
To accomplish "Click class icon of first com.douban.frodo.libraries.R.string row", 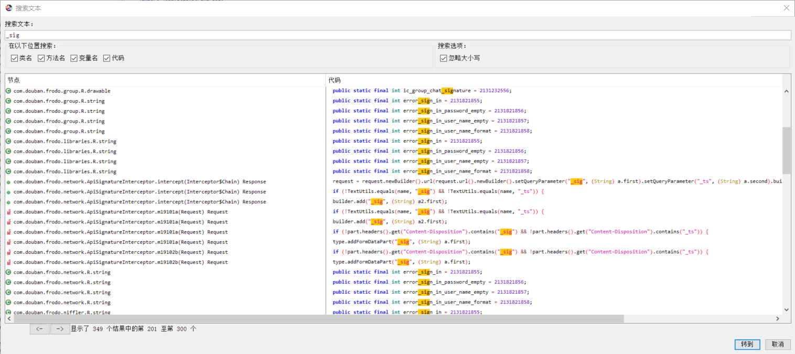I will click(8, 141).
